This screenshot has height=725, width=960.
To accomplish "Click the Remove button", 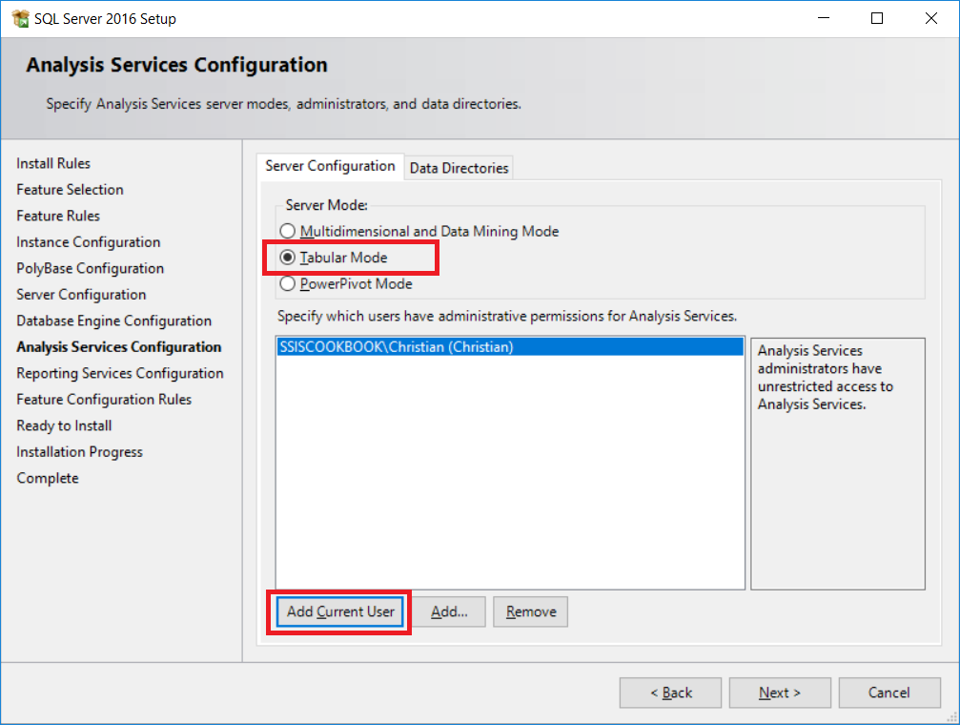I will tap(531, 611).
